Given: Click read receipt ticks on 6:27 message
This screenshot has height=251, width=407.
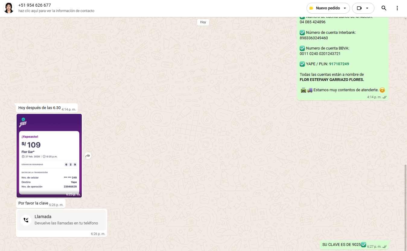Looking at the screenshot, I should [384, 247].
